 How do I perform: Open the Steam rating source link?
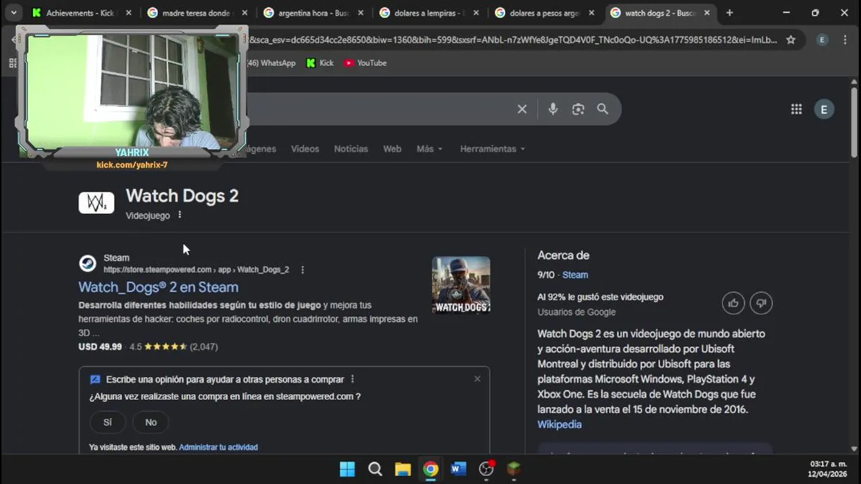click(x=575, y=275)
